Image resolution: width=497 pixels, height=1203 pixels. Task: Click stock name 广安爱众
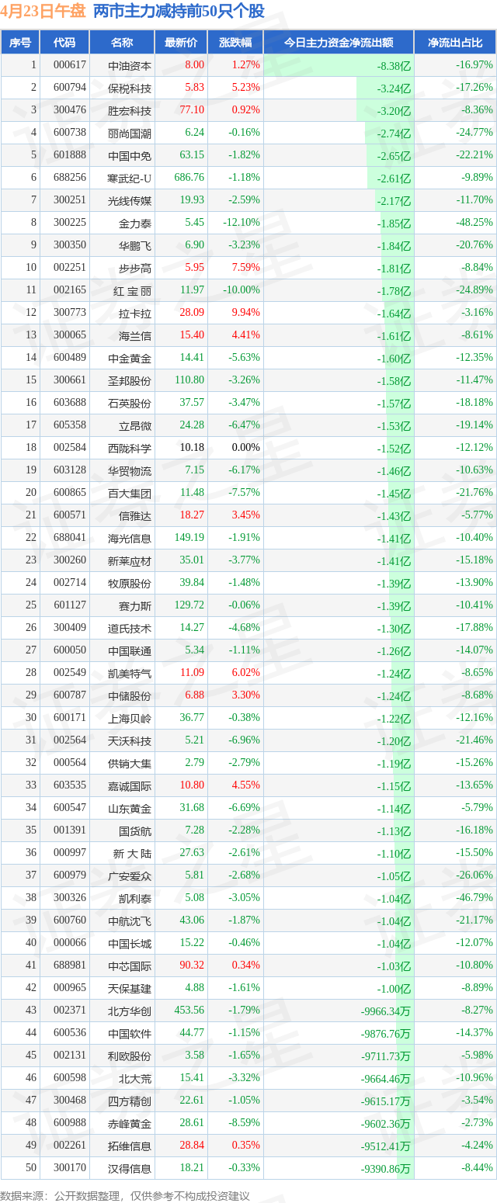pos(130,875)
